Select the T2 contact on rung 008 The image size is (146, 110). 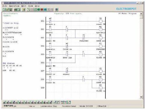50,79
